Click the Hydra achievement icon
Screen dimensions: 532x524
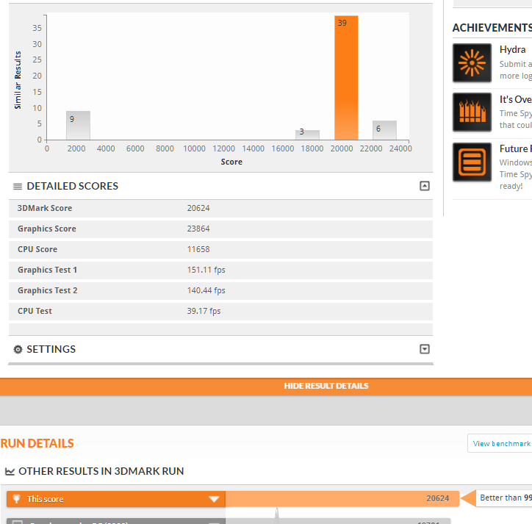pos(472,64)
